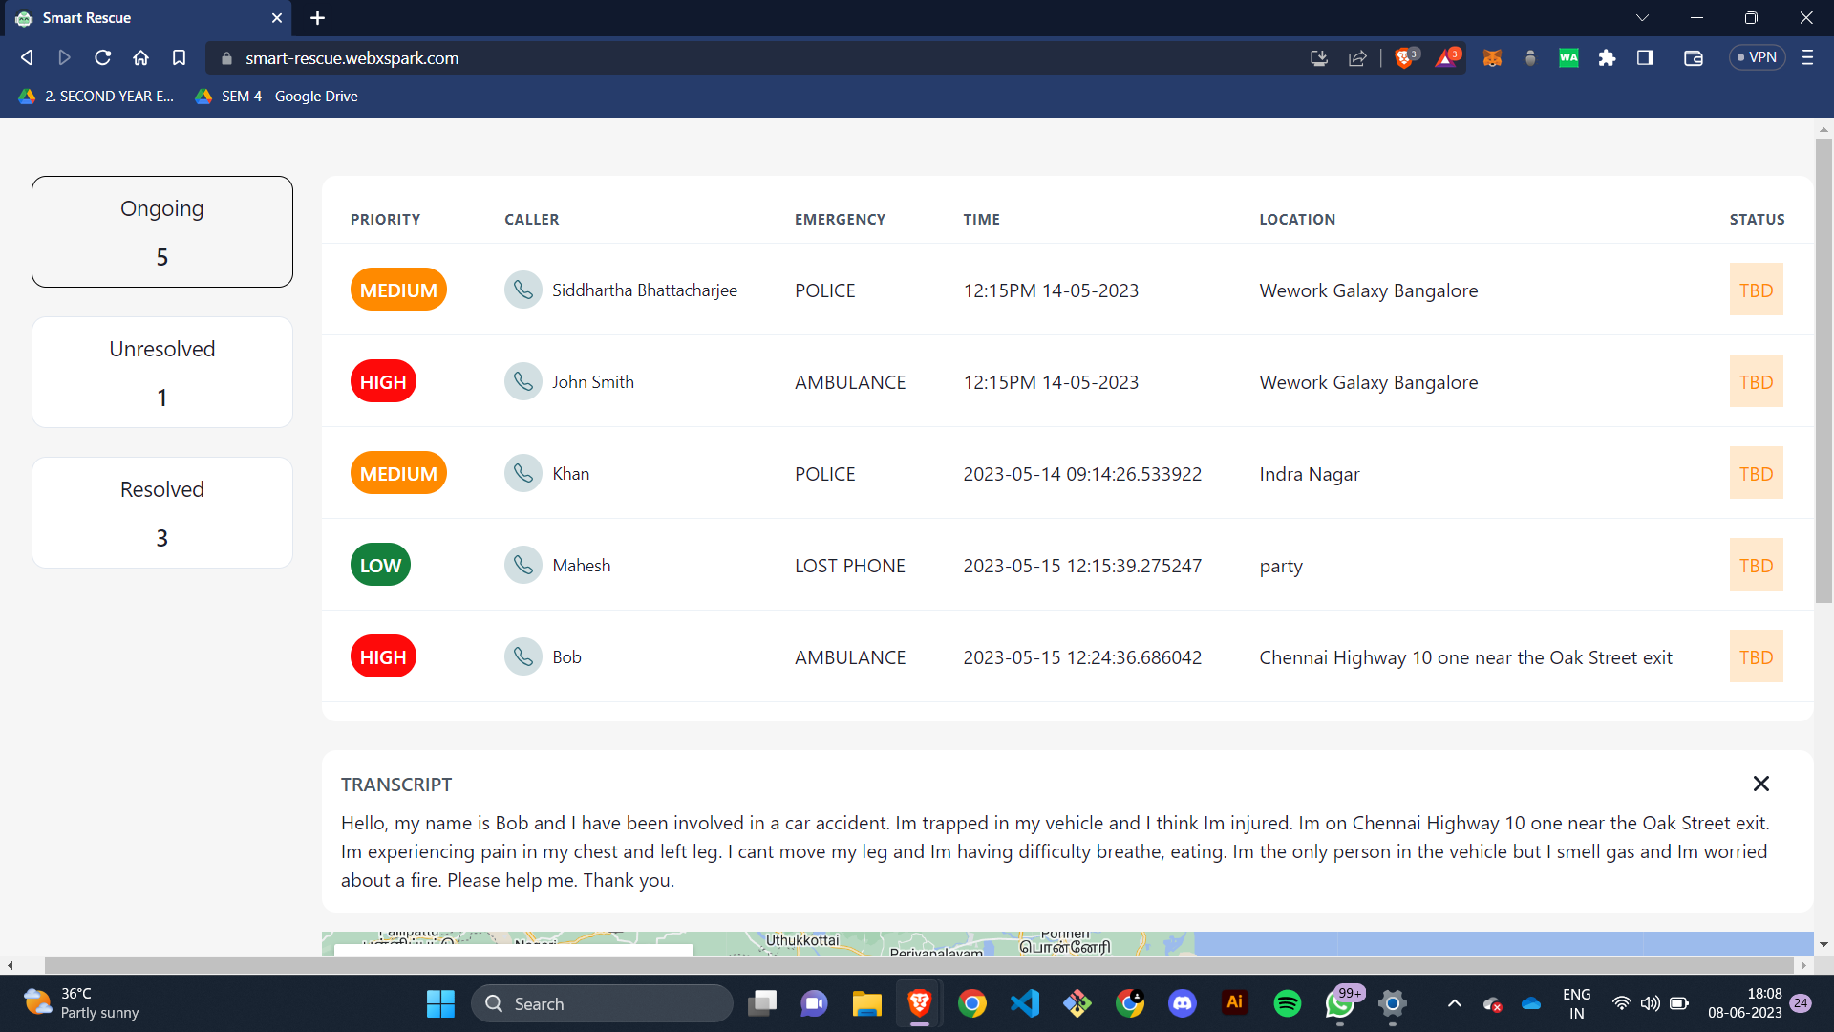Open the Spotify icon on the taskbar

1287,1003
